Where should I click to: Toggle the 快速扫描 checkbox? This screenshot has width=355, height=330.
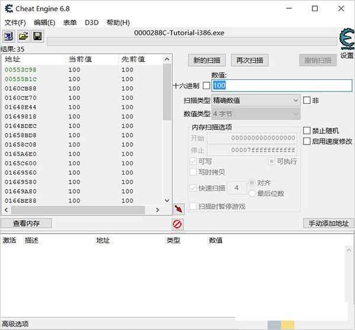[193, 188]
